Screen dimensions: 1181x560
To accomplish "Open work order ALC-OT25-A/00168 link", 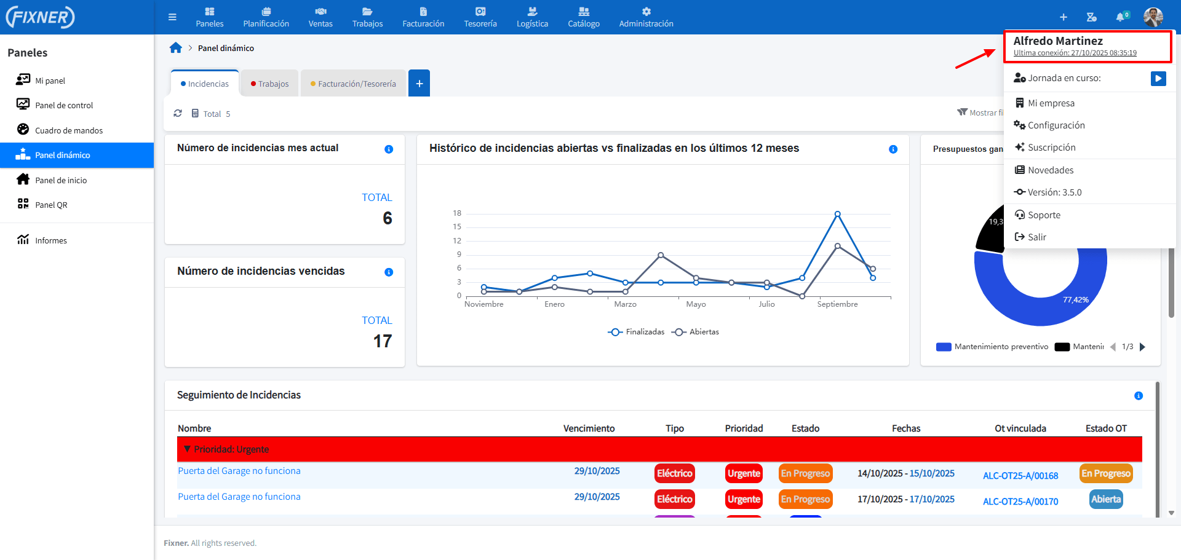I will coord(1020,476).
